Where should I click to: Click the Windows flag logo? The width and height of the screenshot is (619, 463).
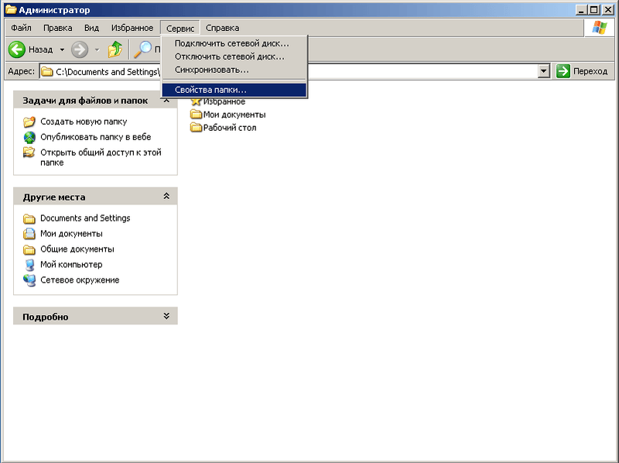pos(599,28)
